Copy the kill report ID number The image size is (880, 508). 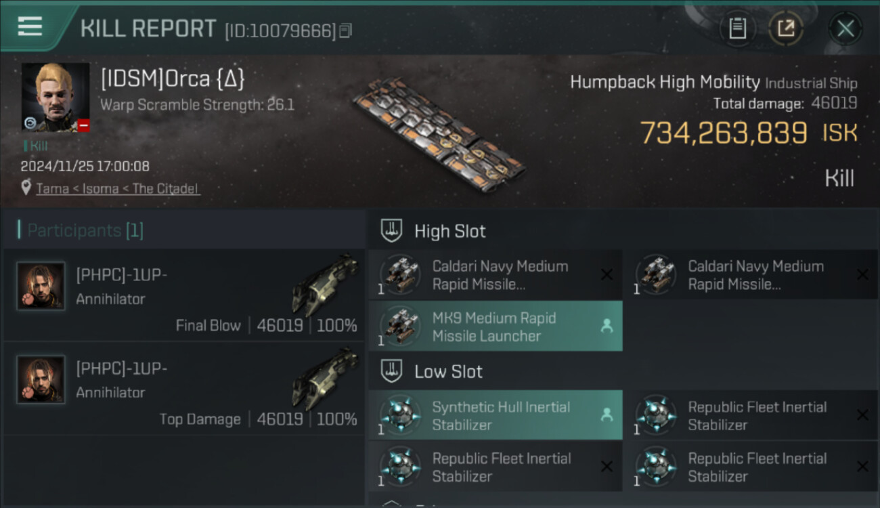(x=346, y=30)
